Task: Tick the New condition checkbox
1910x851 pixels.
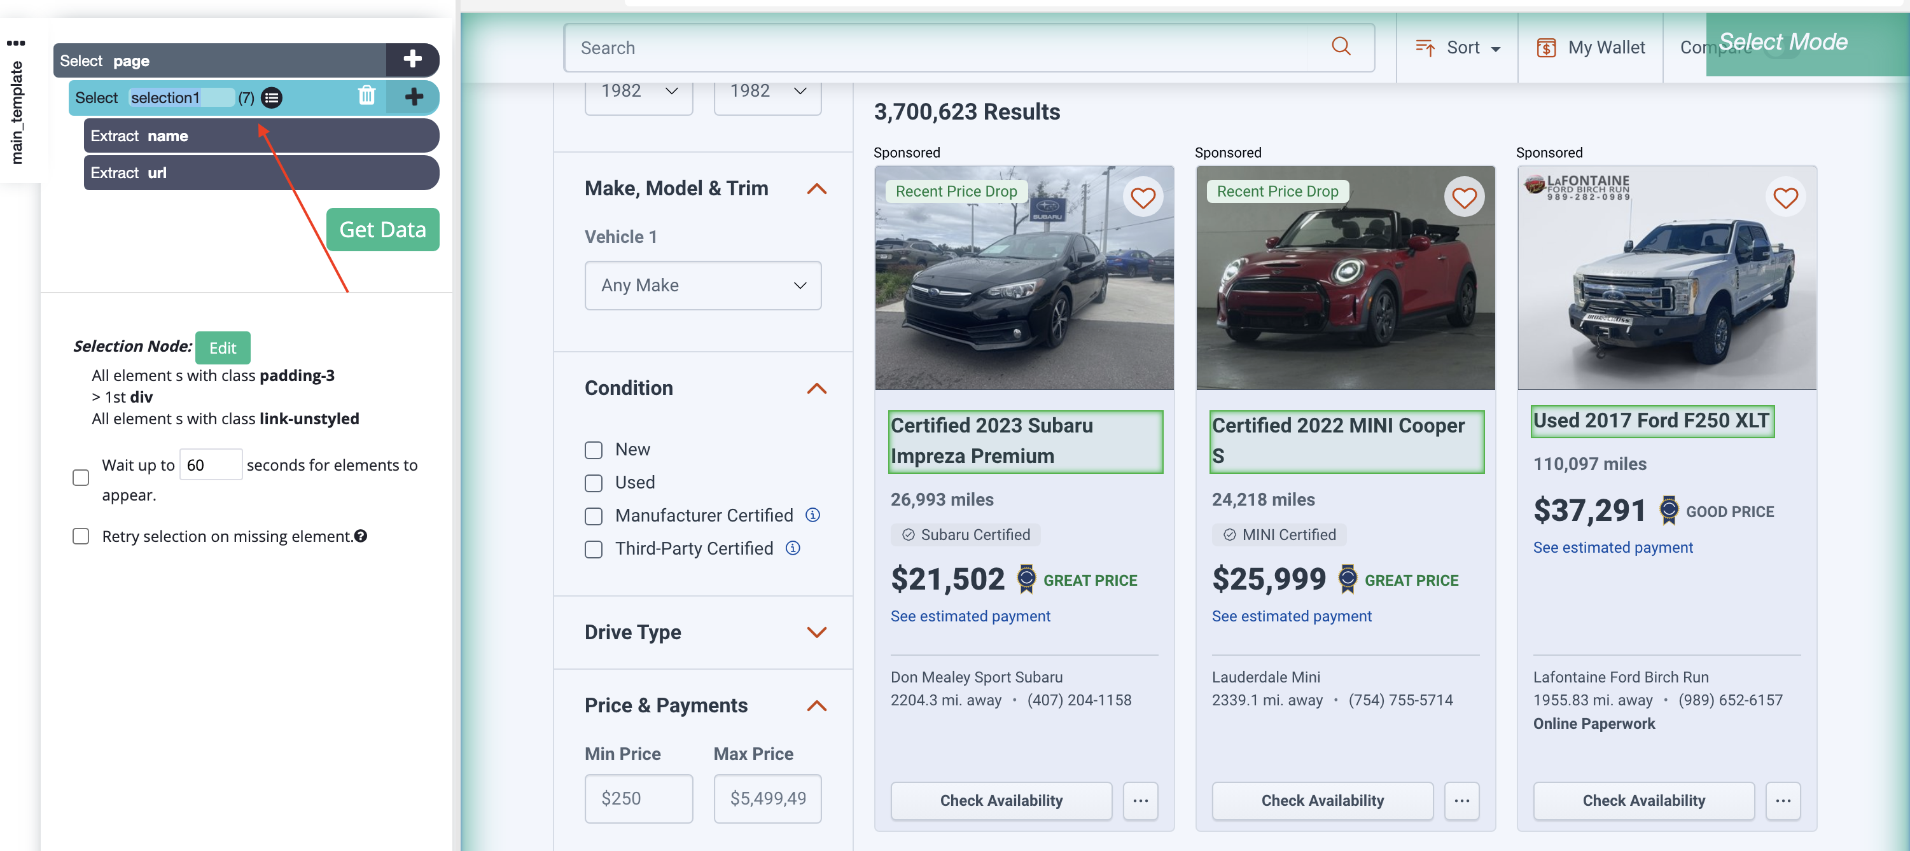Action: tap(593, 450)
